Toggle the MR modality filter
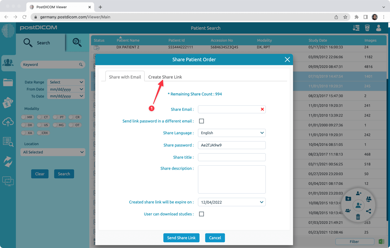Viewport: 390px width, 248px height. coord(27,117)
